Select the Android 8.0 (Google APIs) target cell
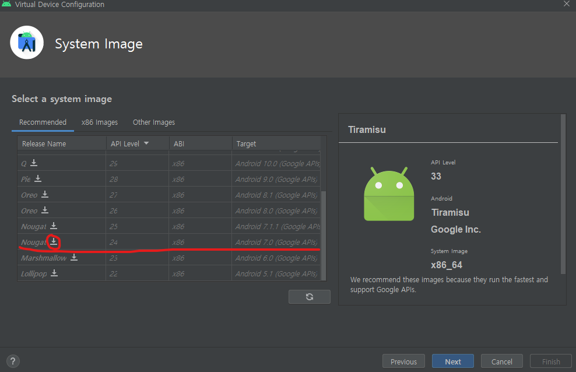 pos(276,210)
